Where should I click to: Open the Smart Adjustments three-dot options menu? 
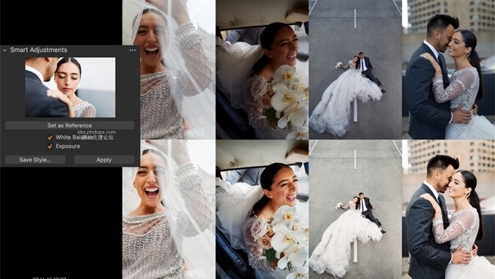pyautogui.click(x=133, y=50)
